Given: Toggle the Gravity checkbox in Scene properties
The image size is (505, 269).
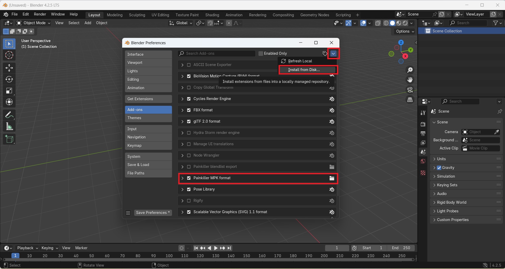Looking at the screenshot, I should click(439, 168).
